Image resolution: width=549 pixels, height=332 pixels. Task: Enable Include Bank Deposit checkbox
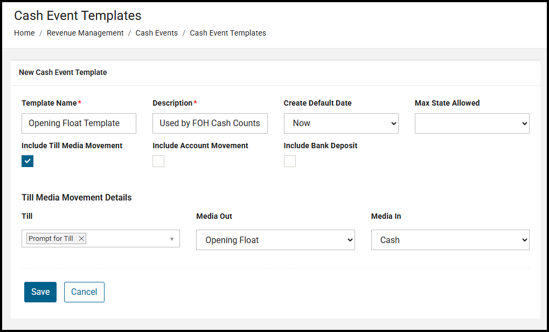tap(289, 161)
